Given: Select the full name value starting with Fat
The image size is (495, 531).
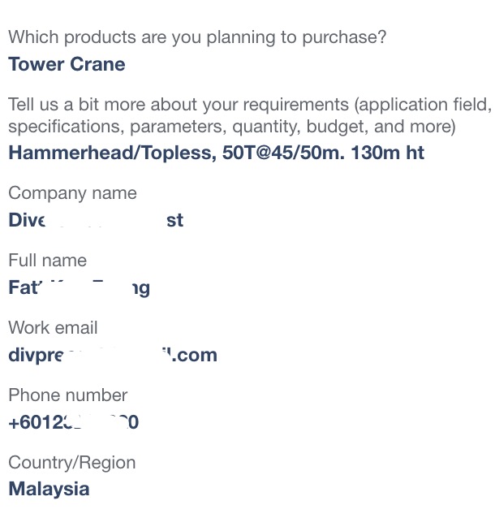Looking at the screenshot, I should 80,288.
